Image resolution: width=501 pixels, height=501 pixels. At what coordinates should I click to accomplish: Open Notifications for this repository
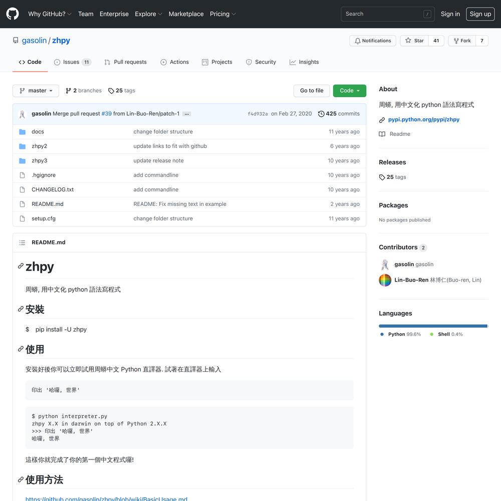(x=373, y=41)
